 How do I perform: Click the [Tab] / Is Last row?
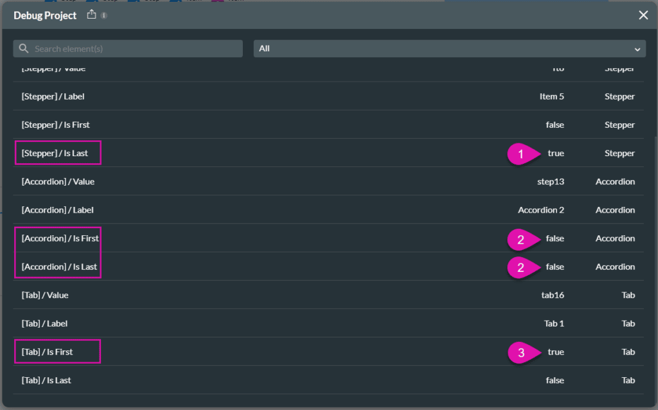(x=46, y=380)
